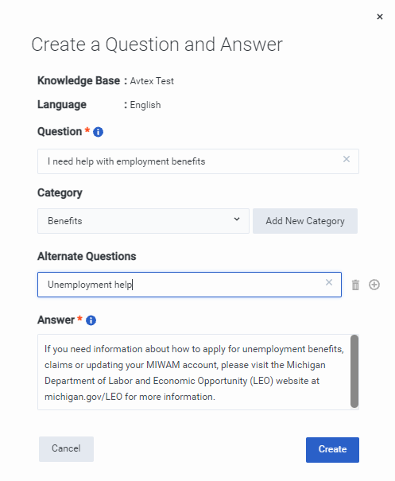Click the Create button

point(332,450)
